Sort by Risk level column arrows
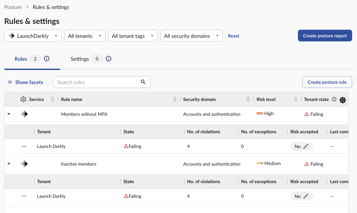This screenshot has height=213, width=357. click(295, 99)
